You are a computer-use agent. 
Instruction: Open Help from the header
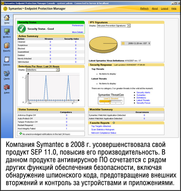point(174,8)
